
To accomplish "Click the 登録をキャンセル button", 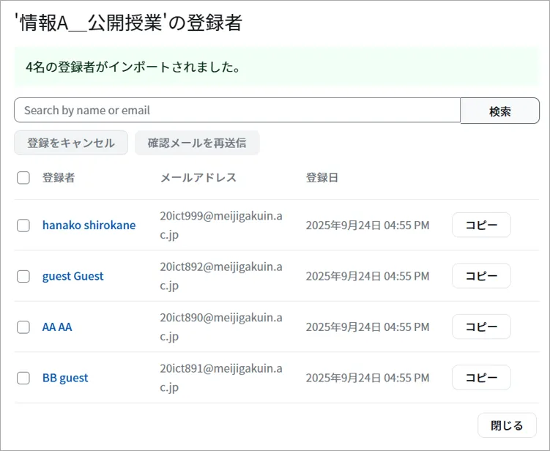I will 71,143.
